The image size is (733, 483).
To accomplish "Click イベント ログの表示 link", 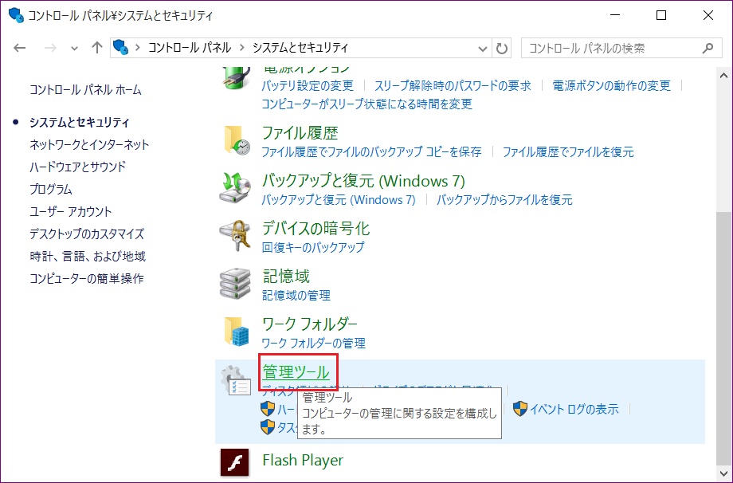I will 574,409.
